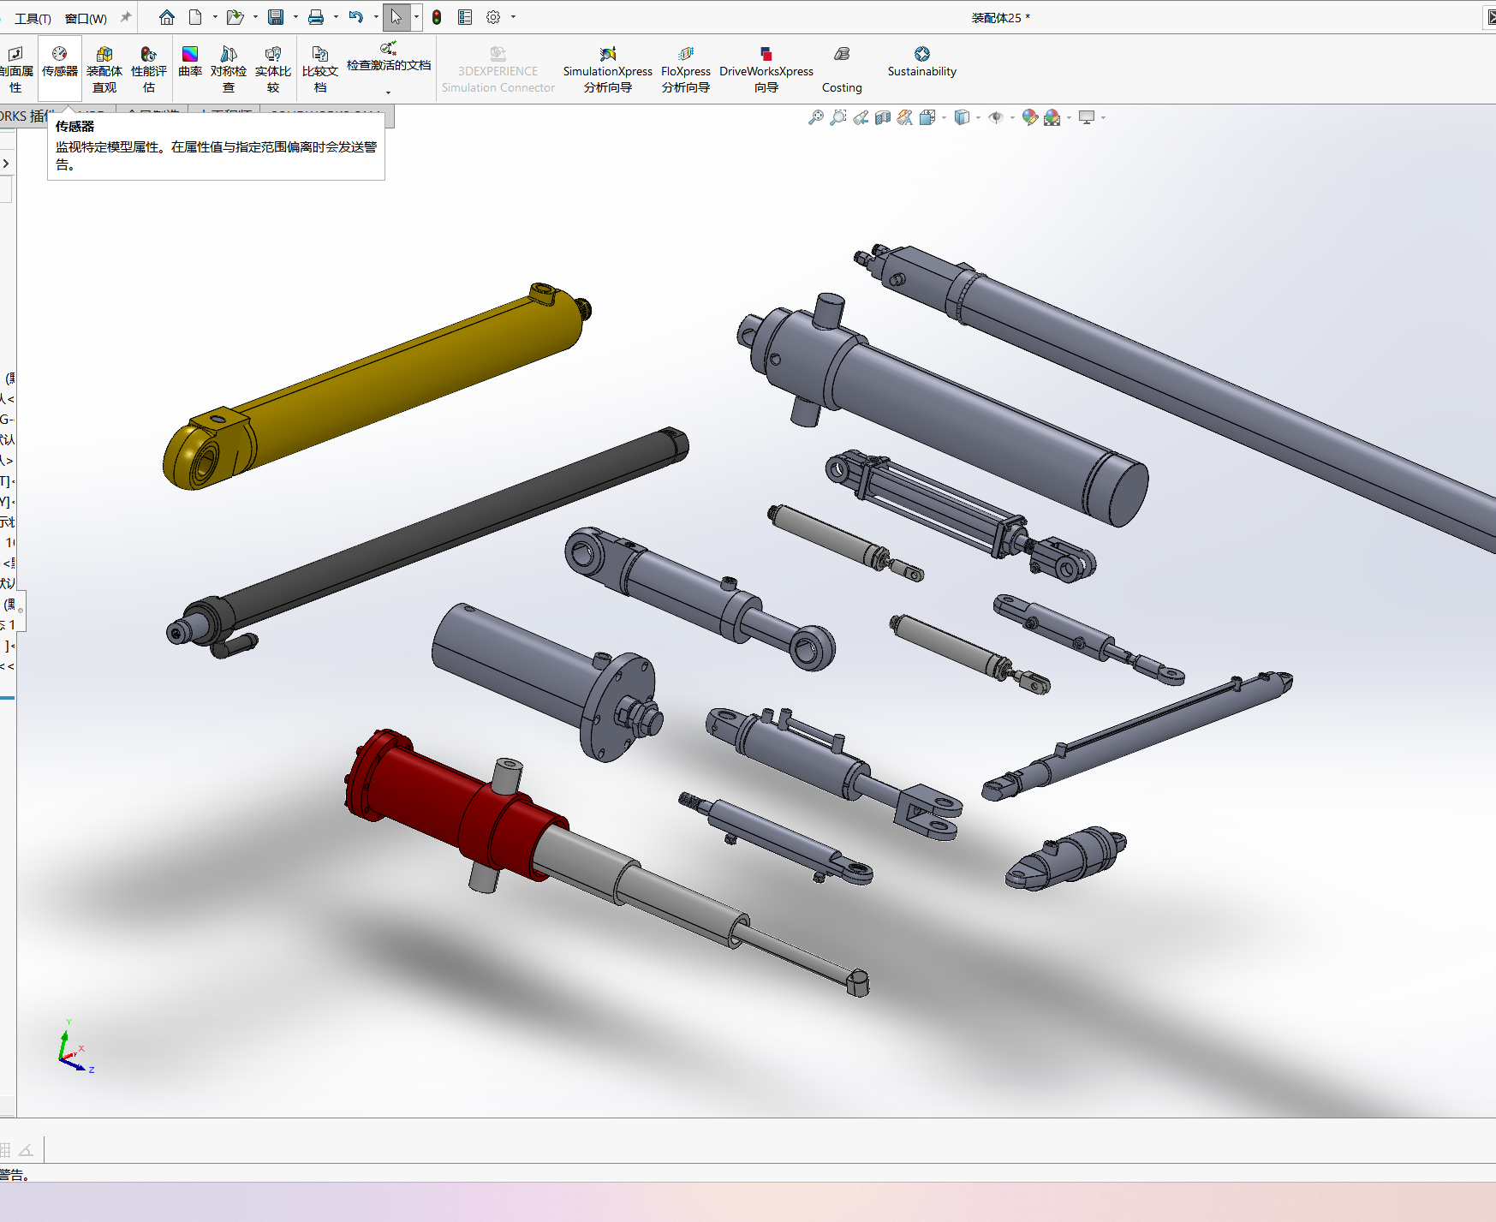Screen dimensions: 1496x1222
Task: Expand the Apply Scene dropdown arrow
Action: click(x=1069, y=118)
